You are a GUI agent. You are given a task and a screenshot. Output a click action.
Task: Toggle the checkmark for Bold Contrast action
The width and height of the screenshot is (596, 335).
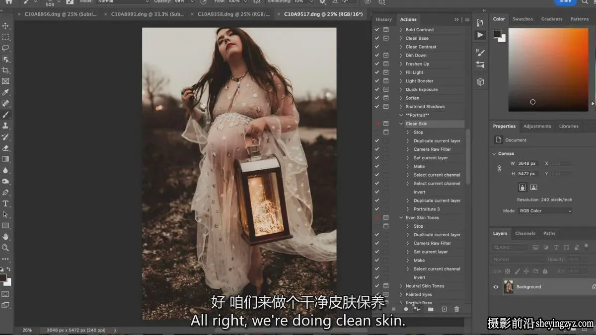377,30
